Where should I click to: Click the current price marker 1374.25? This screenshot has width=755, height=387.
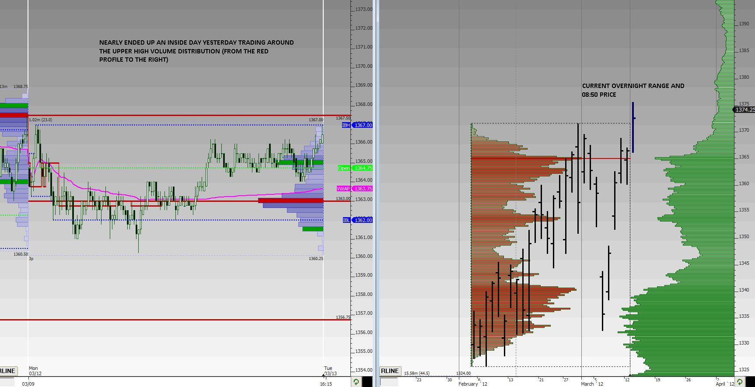point(744,110)
